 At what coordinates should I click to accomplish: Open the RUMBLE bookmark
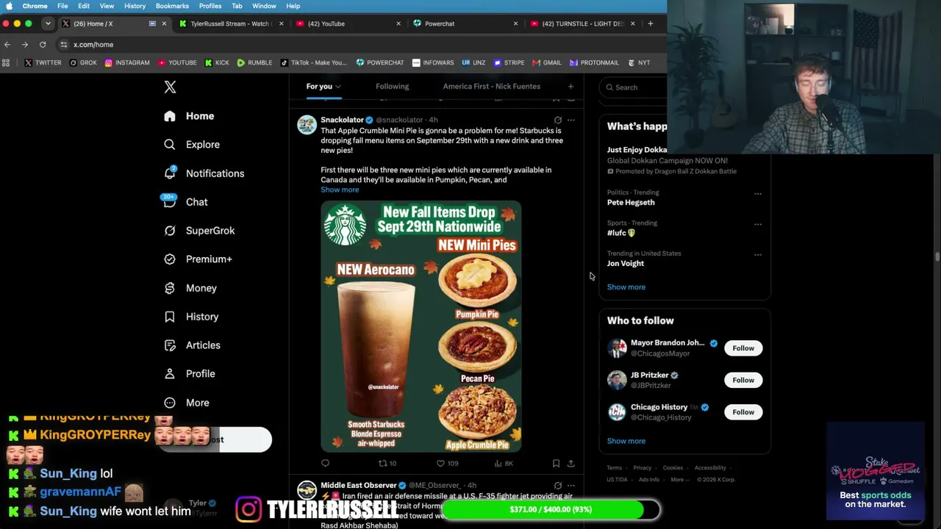[x=254, y=62]
